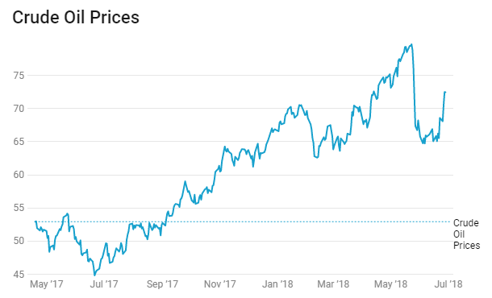
Task: Select the Jul '17 x-axis label
Action: (x=104, y=284)
